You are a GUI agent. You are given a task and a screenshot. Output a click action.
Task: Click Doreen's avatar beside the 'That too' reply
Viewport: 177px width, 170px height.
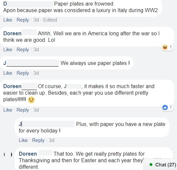(8, 155)
